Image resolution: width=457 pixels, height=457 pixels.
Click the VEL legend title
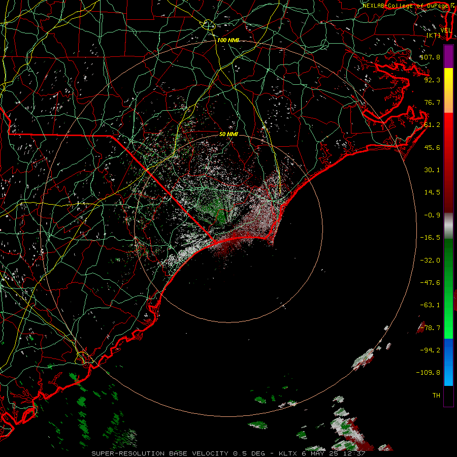[x=446, y=30]
